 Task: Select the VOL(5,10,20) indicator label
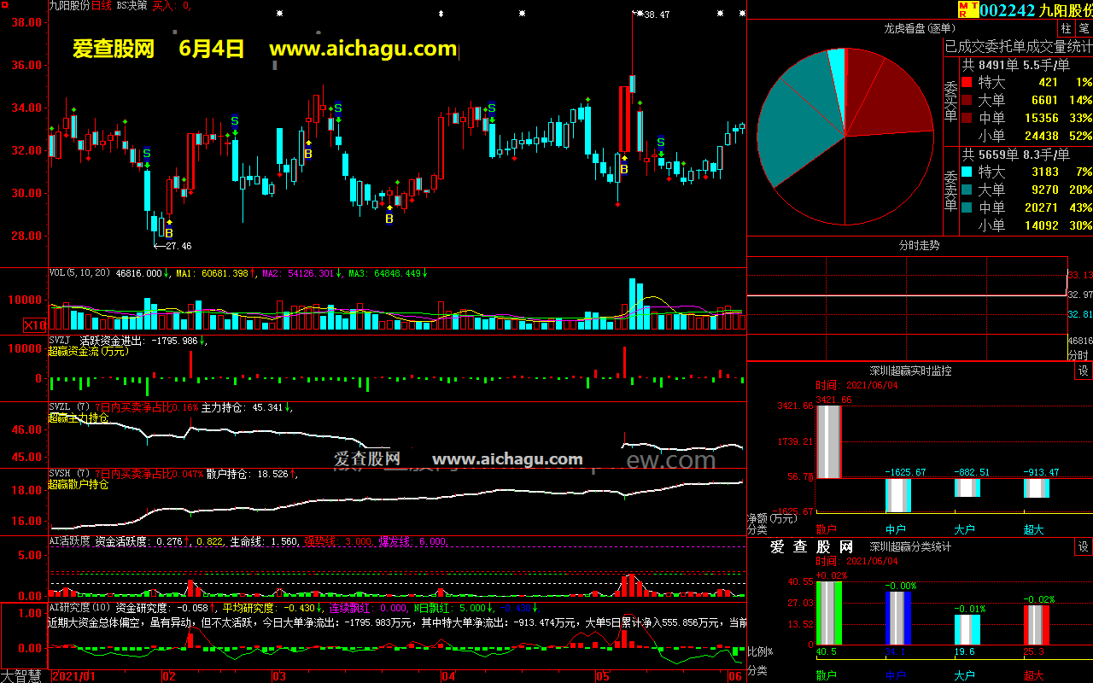click(x=80, y=273)
